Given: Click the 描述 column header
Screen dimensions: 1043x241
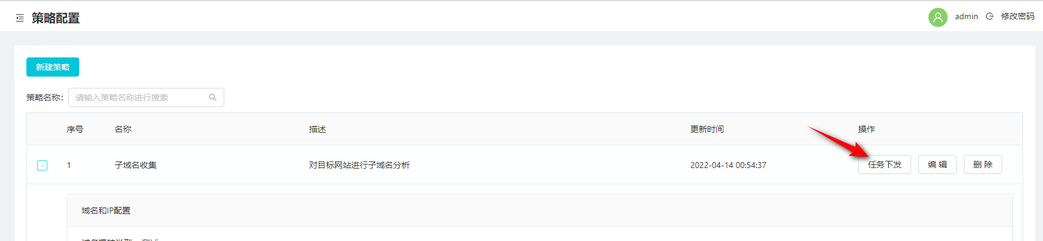Looking at the screenshot, I should click(x=317, y=129).
